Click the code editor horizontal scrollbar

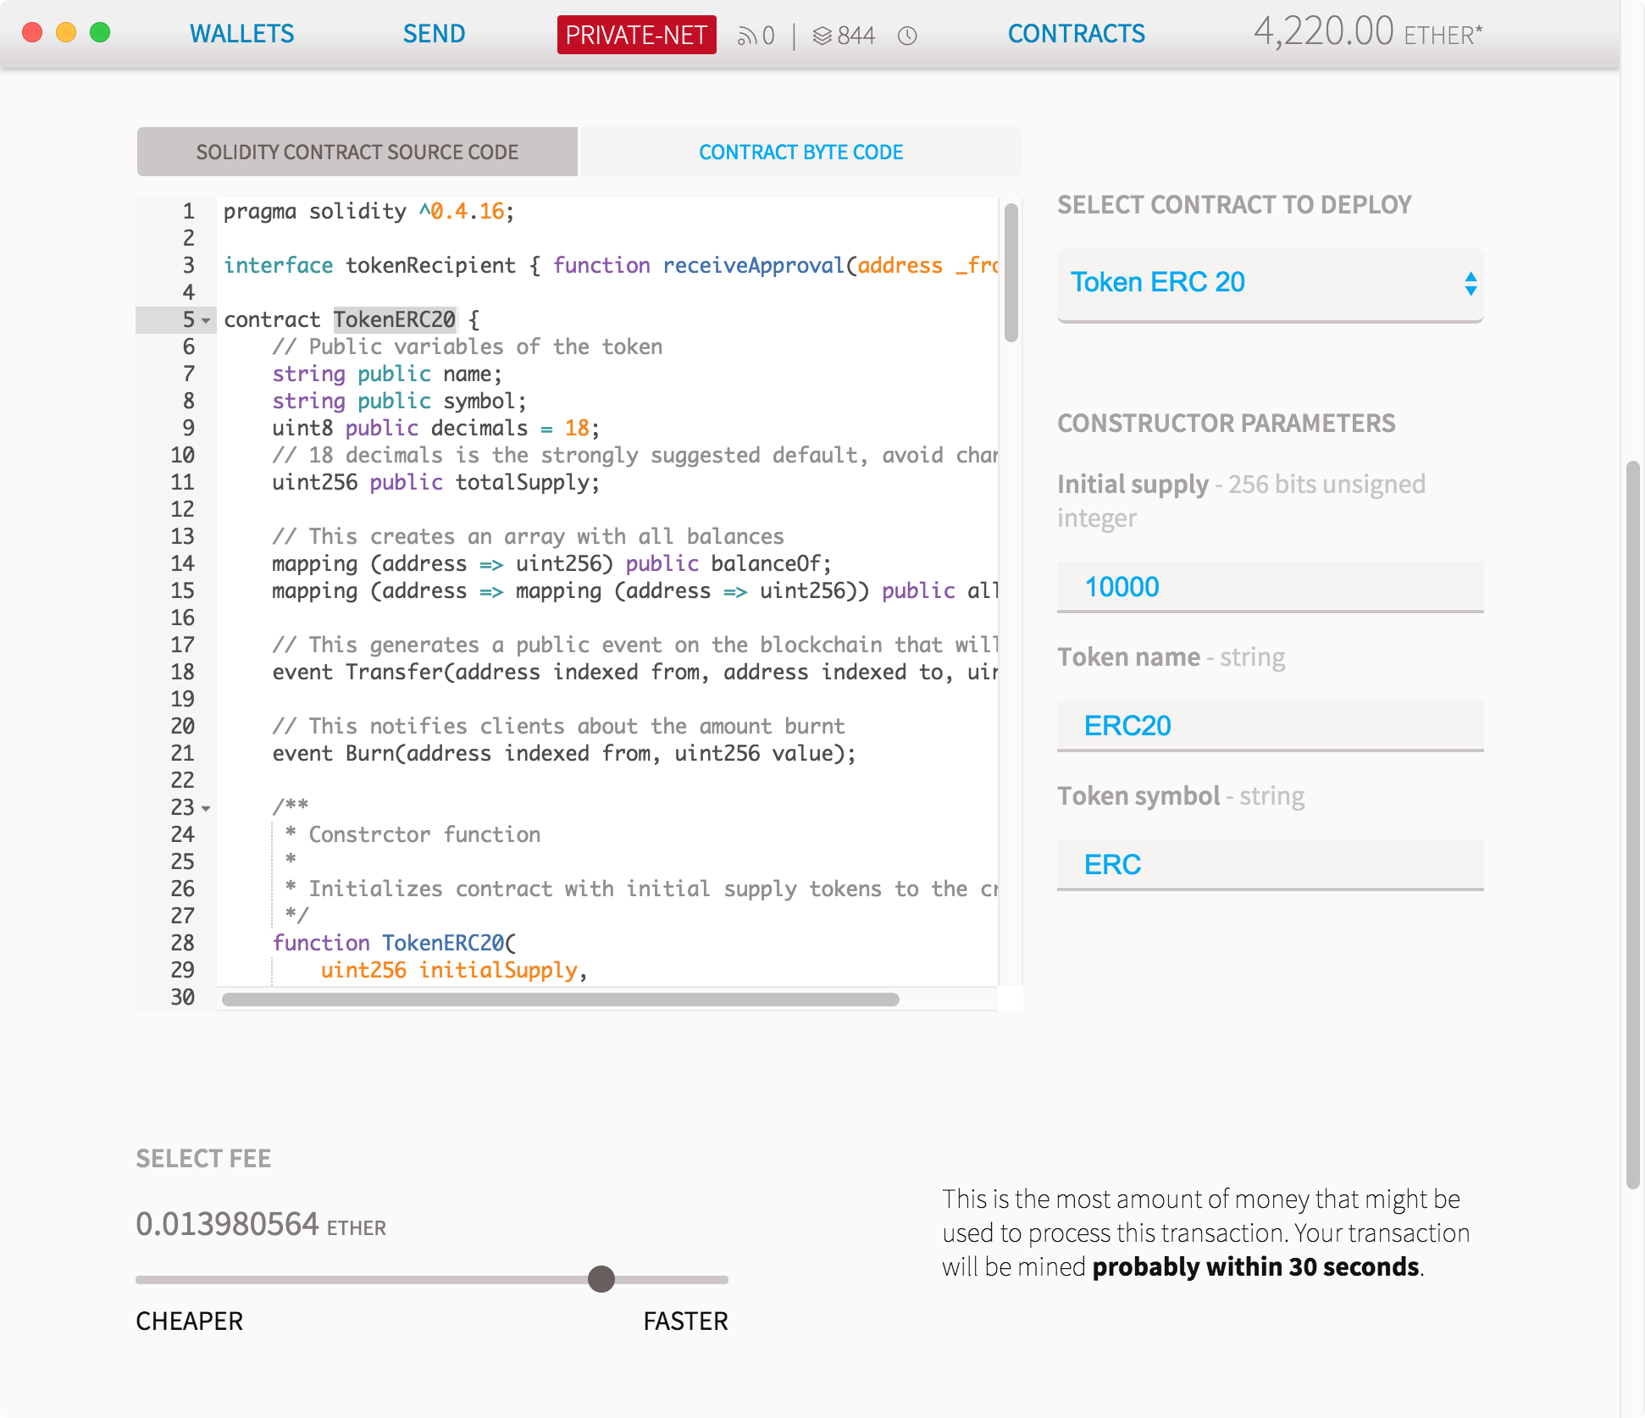tap(560, 1000)
